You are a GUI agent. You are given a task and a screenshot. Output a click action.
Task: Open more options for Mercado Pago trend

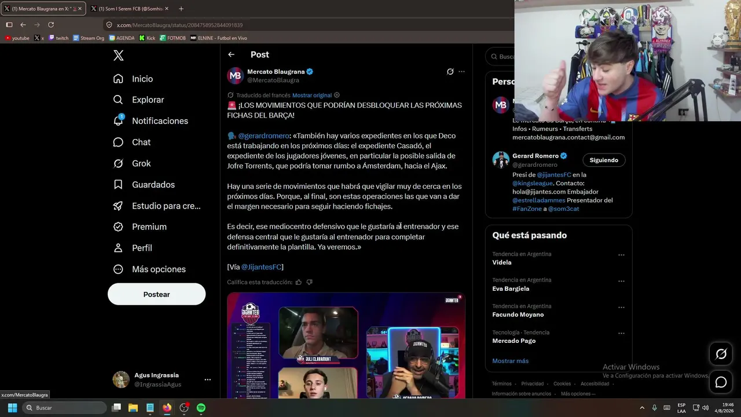pos(621,333)
